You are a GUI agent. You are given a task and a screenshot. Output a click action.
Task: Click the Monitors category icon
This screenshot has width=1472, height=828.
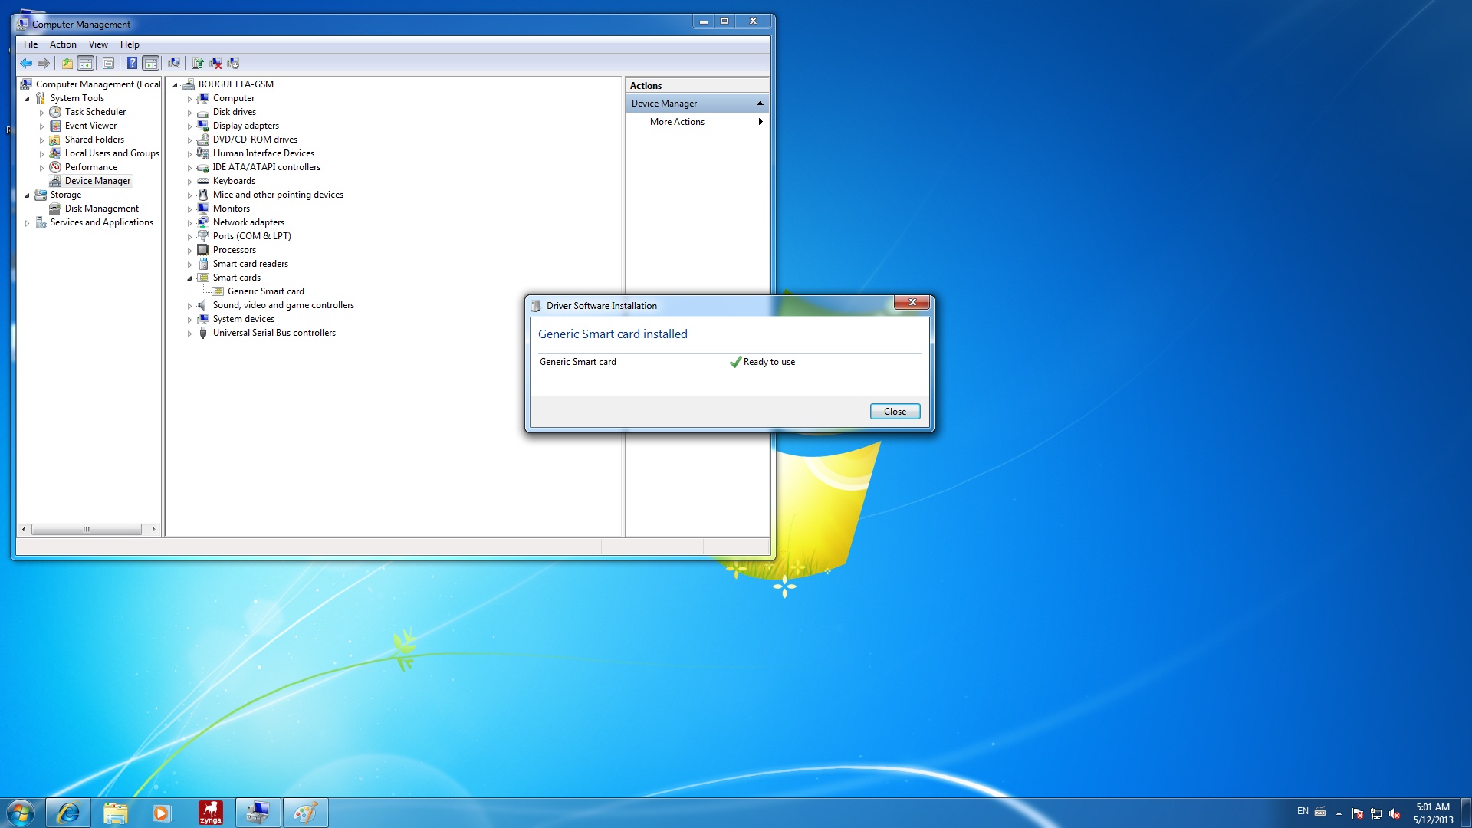click(203, 209)
